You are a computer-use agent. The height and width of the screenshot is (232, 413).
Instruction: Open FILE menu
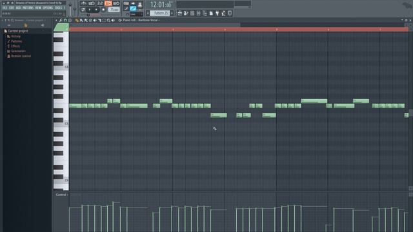(x=5, y=8)
